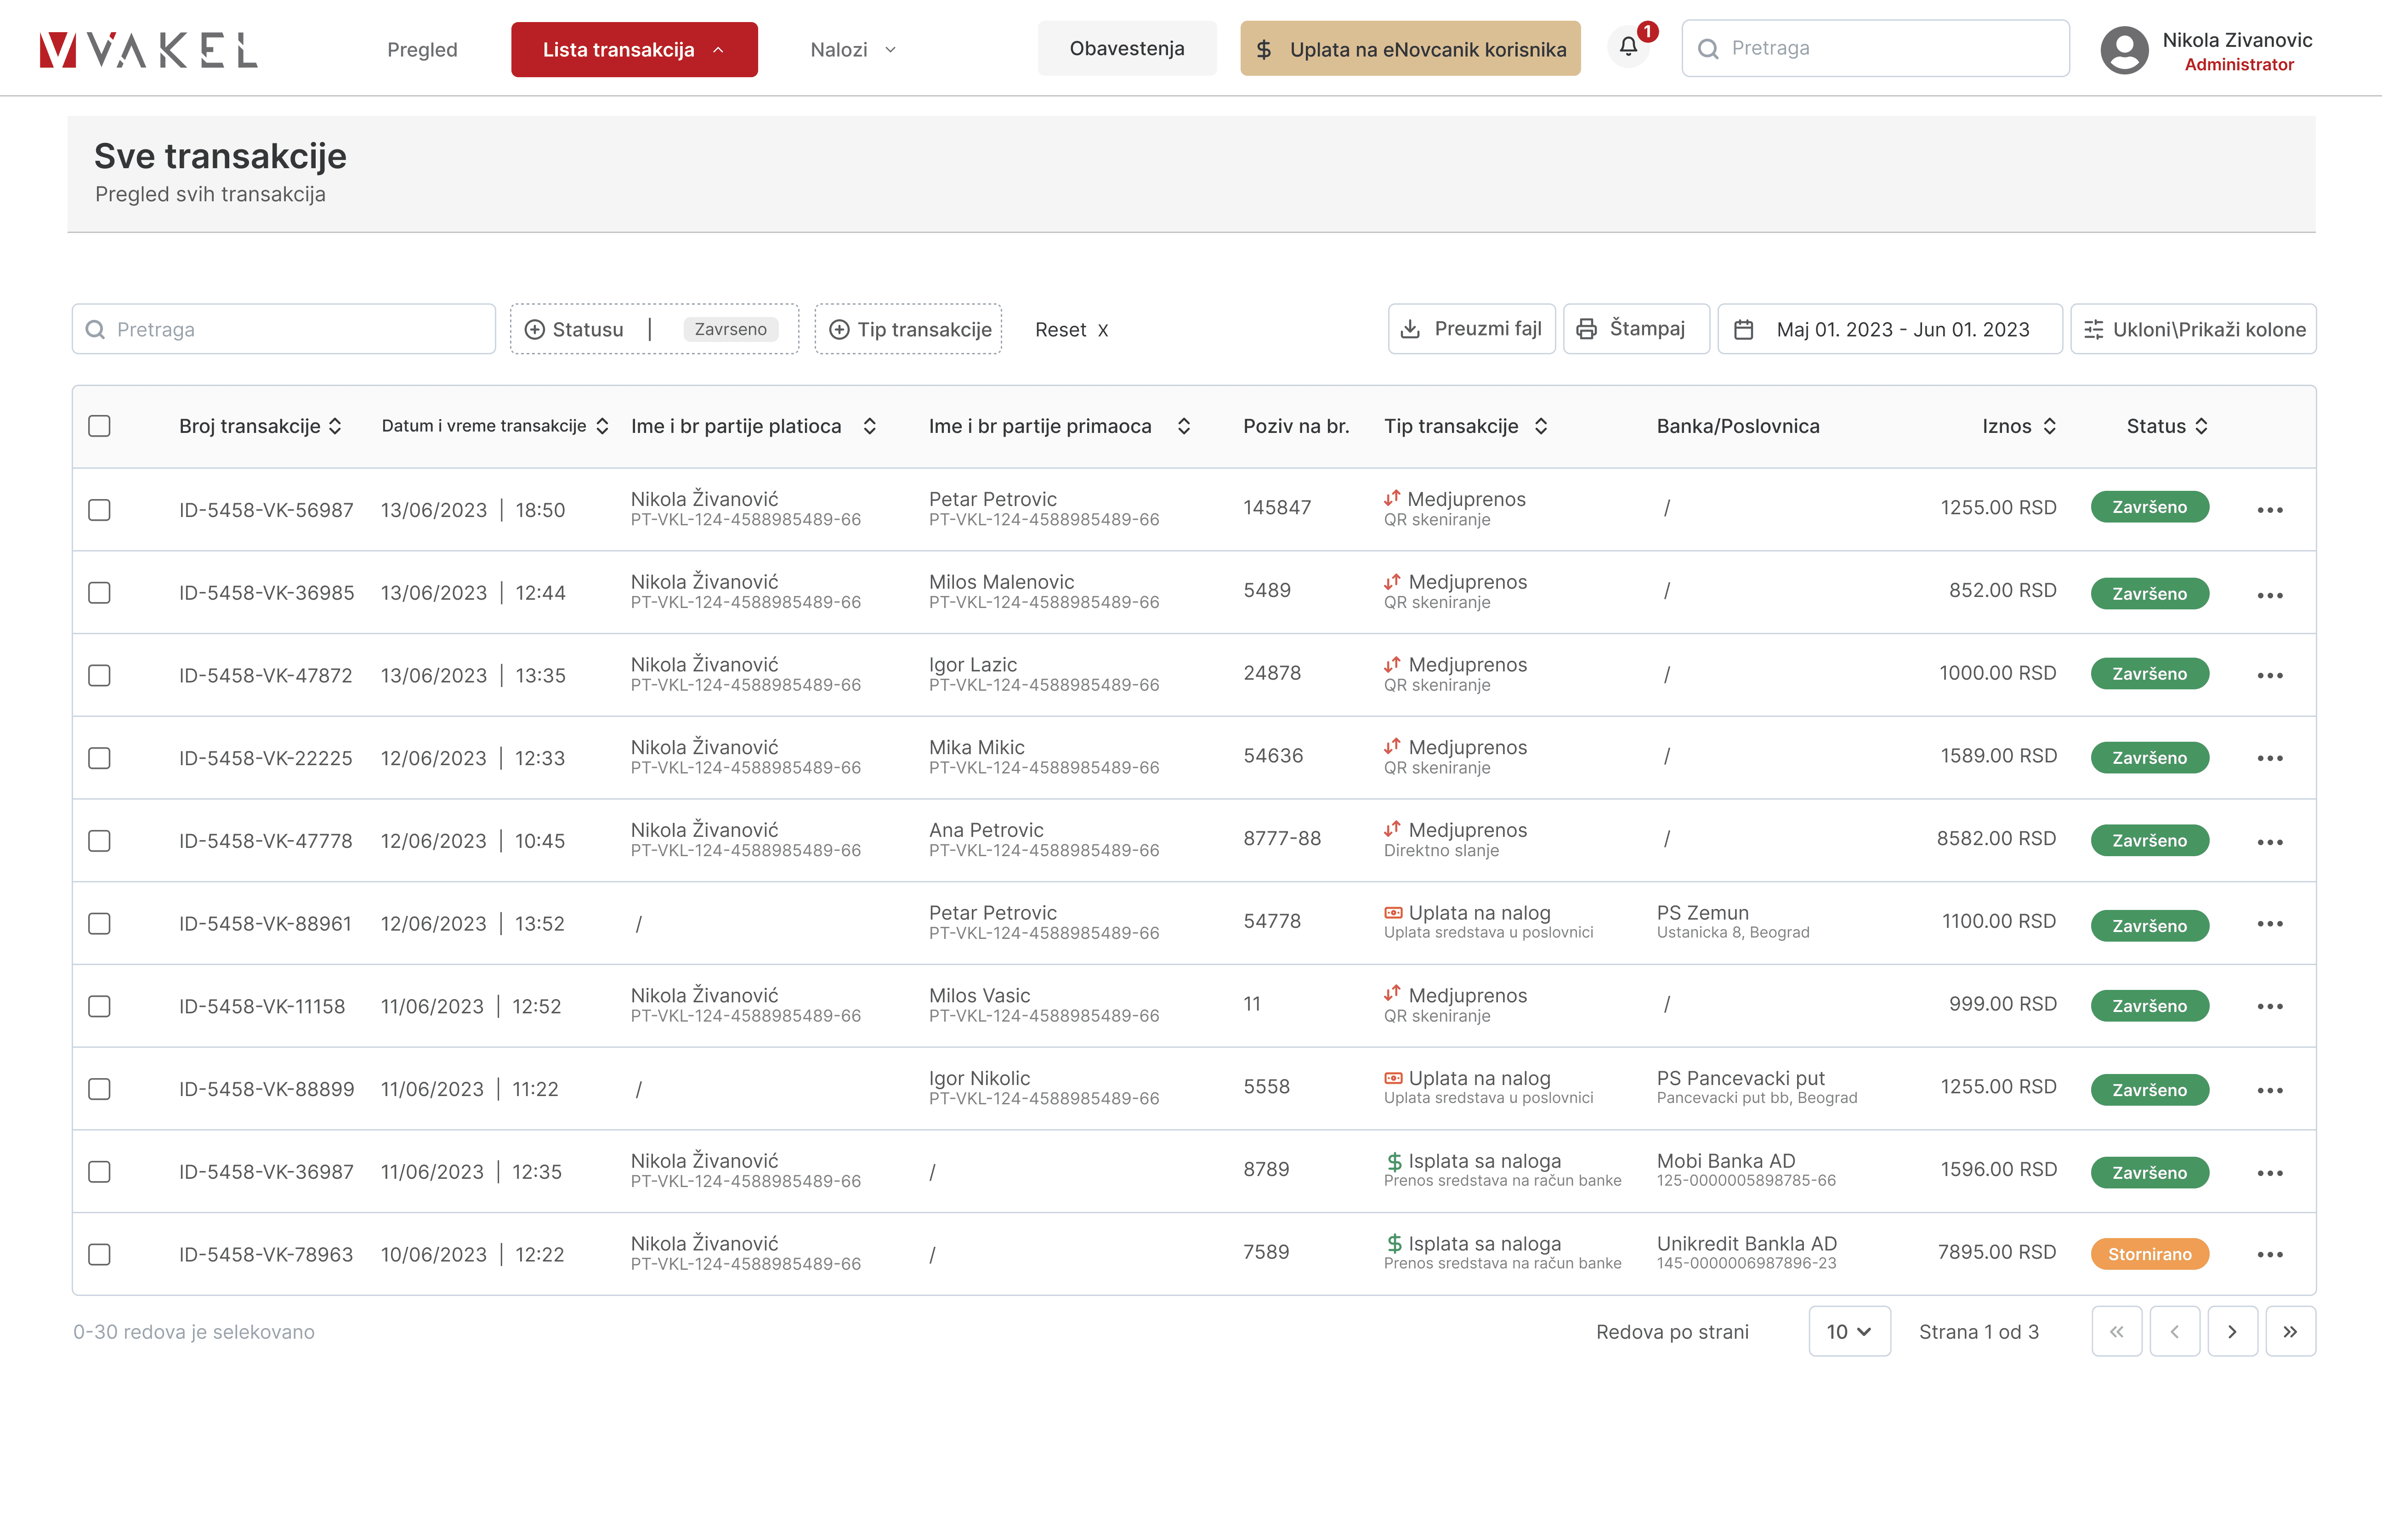Sort by Datum i vreme transakcije

(602, 426)
